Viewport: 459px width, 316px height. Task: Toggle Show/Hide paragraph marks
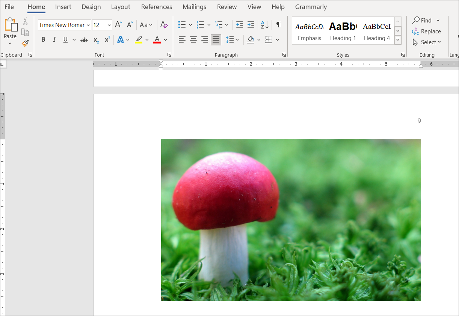click(x=278, y=25)
